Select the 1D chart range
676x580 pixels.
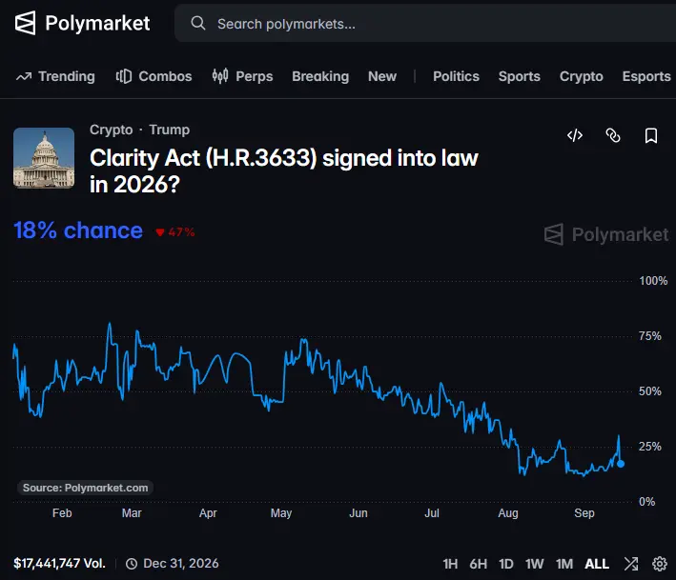(x=506, y=564)
